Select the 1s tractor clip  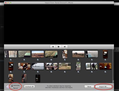[x=78, y=54]
